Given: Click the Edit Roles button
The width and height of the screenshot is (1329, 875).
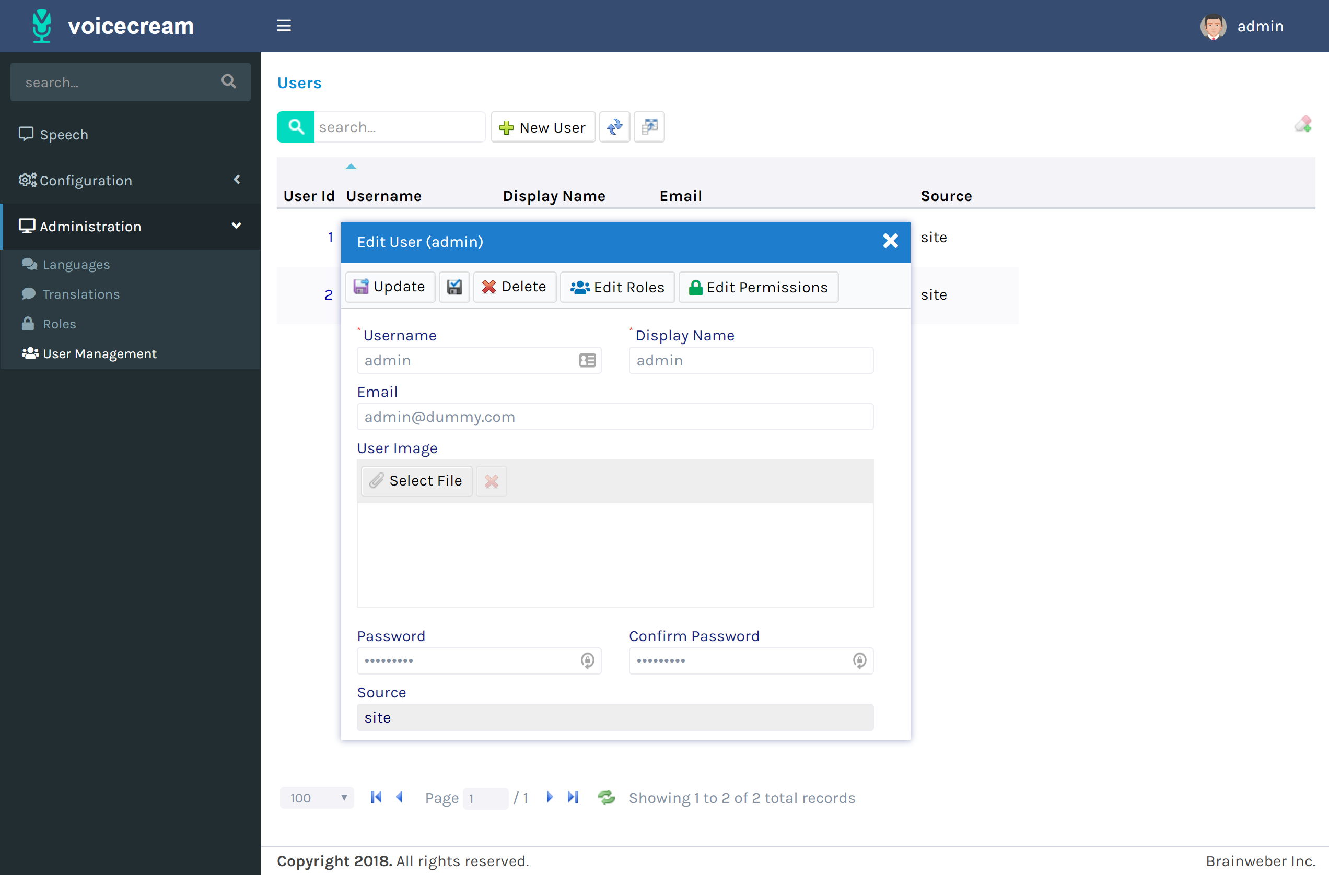Looking at the screenshot, I should click(617, 287).
